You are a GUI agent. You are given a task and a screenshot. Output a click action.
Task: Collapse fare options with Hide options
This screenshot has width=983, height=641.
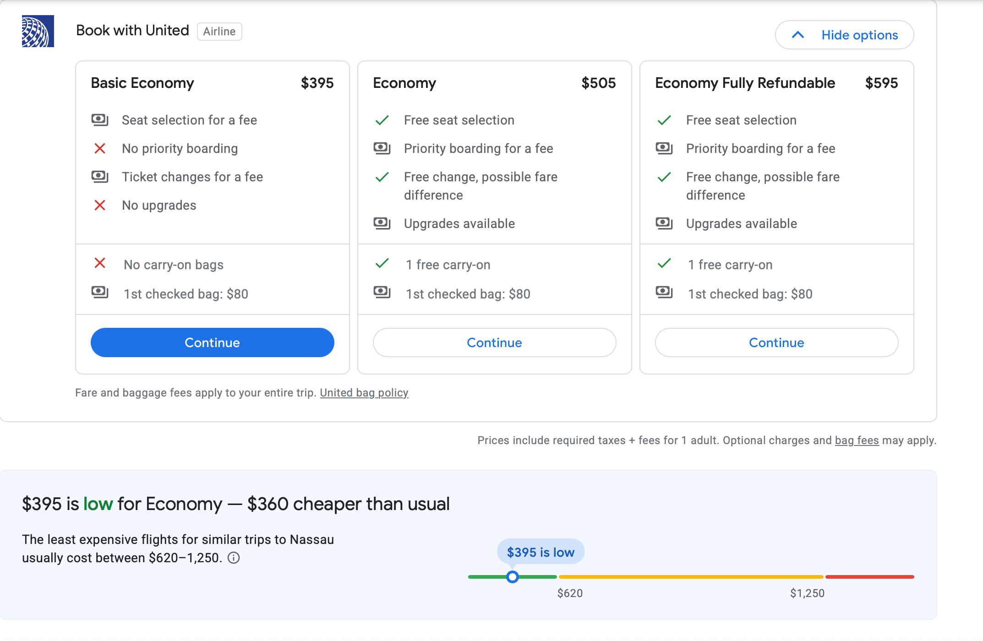(844, 35)
